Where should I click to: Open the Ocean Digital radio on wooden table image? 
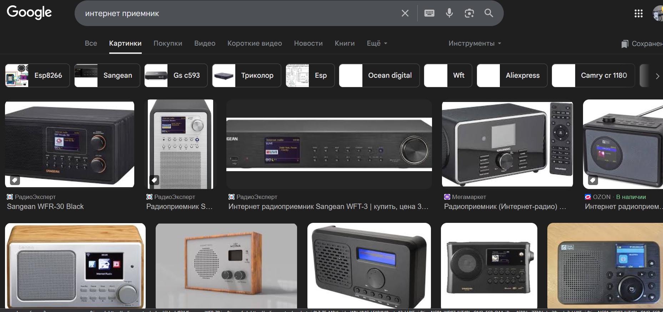pos(605,266)
